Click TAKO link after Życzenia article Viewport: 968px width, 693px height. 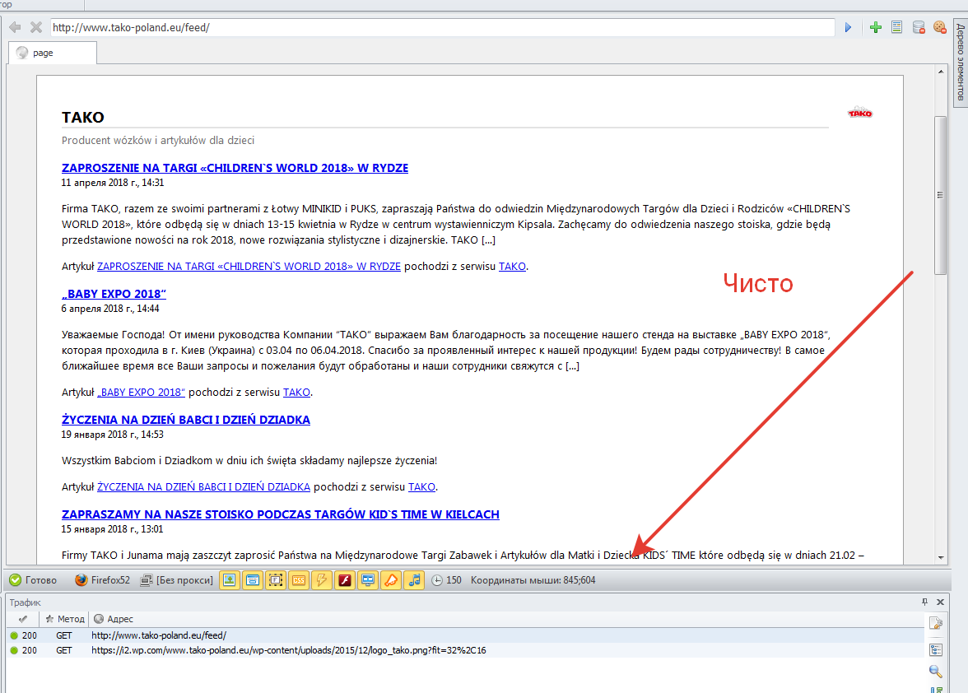[421, 487]
